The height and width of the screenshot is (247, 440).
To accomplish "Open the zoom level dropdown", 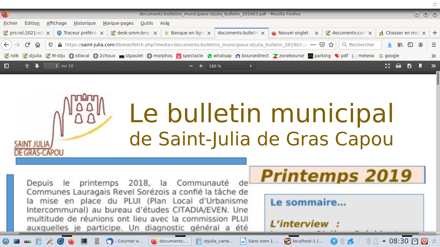I will pos(230,66).
